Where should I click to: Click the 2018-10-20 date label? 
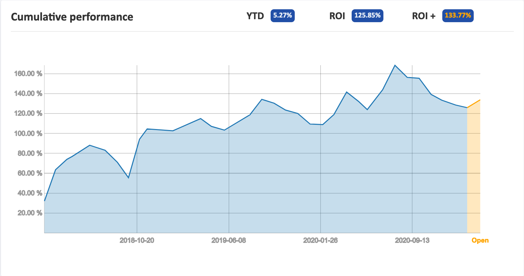(137, 240)
